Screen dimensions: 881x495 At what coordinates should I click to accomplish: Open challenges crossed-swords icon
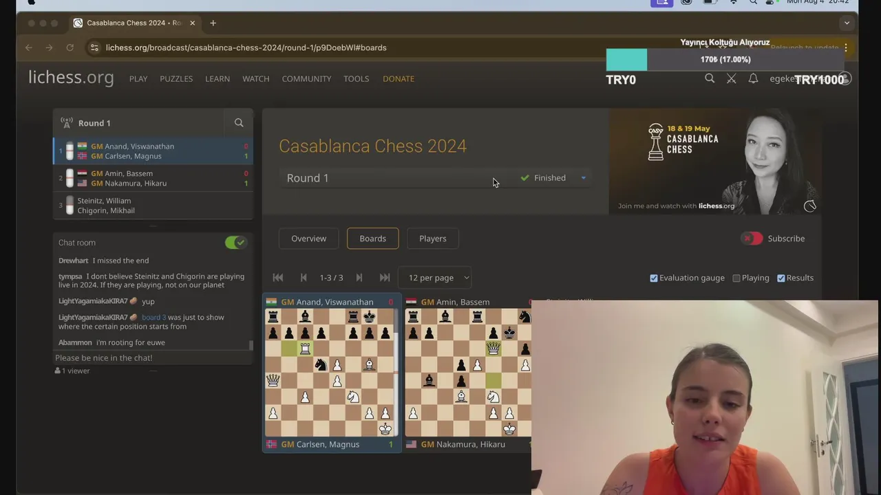tap(732, 78)
